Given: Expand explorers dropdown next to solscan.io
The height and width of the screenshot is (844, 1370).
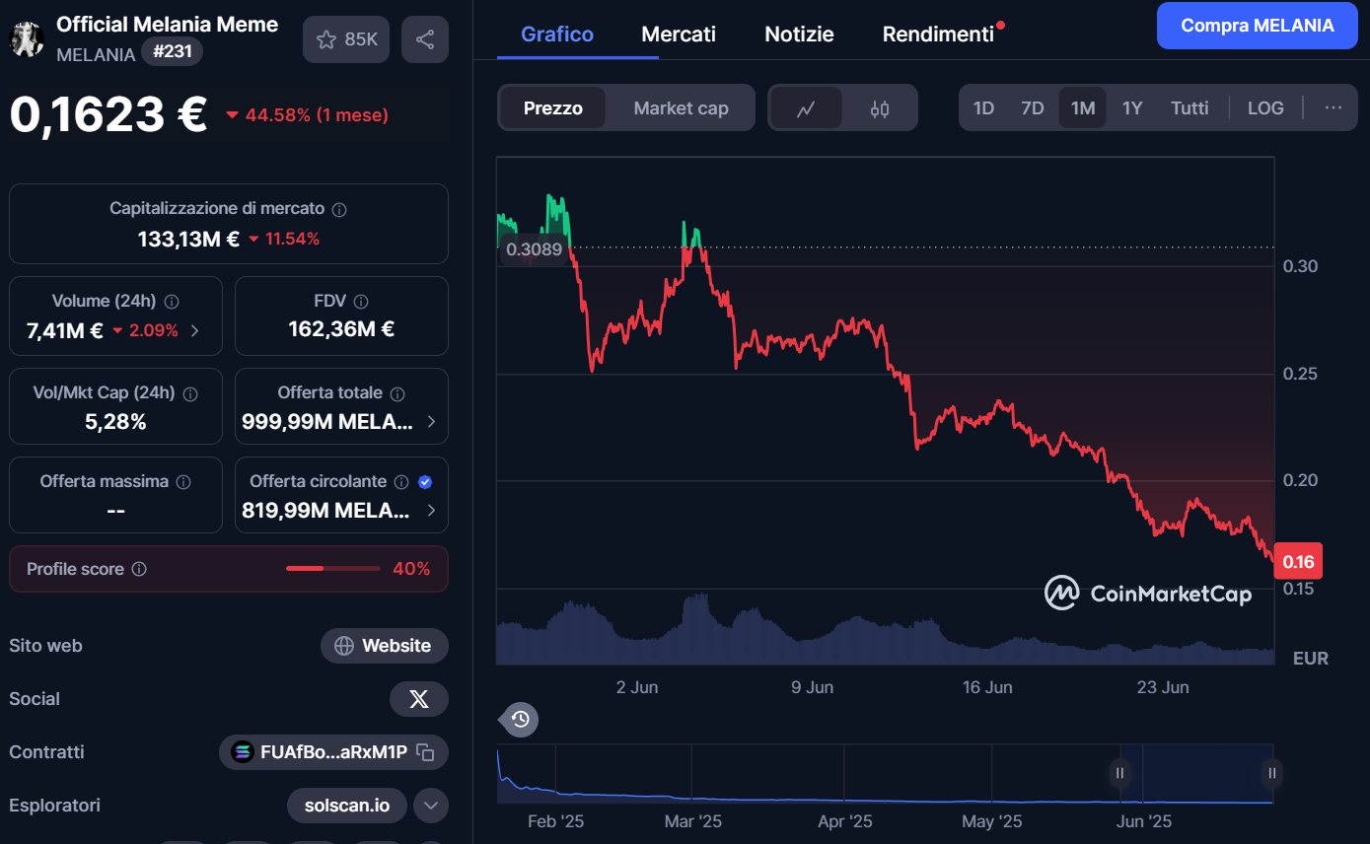Looking at the screenshot, I should (431, 806).
